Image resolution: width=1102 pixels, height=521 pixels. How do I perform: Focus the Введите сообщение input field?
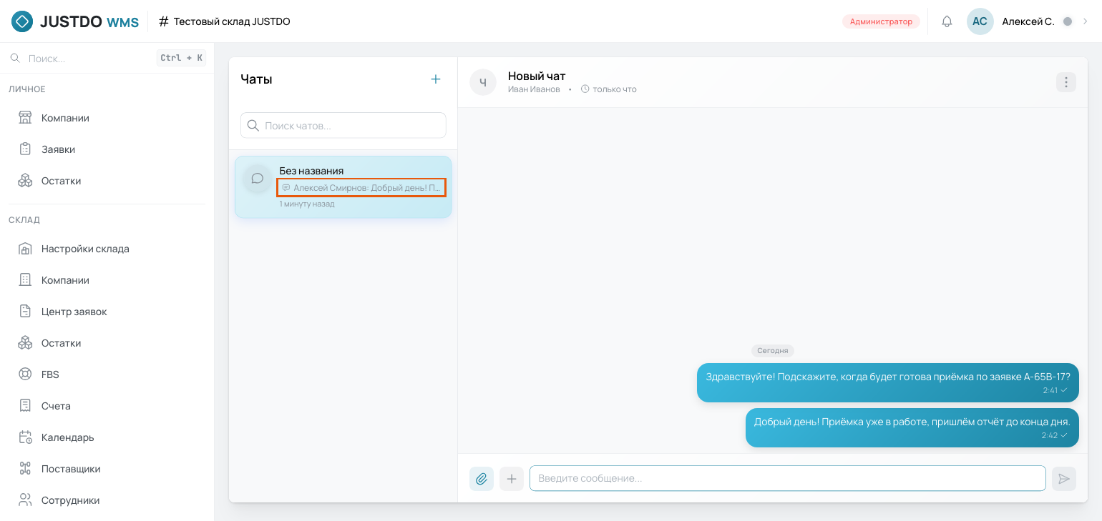788,478
